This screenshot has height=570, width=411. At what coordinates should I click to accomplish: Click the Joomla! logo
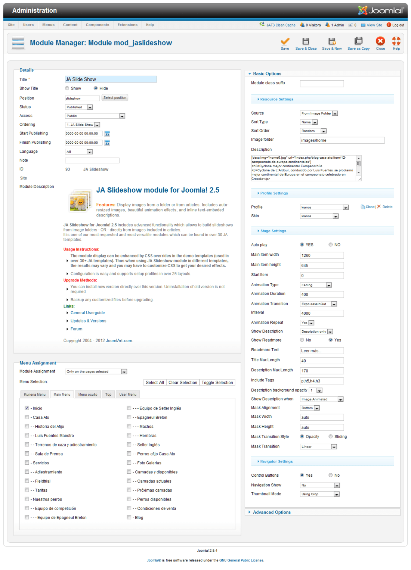click(x=381, y=10)
